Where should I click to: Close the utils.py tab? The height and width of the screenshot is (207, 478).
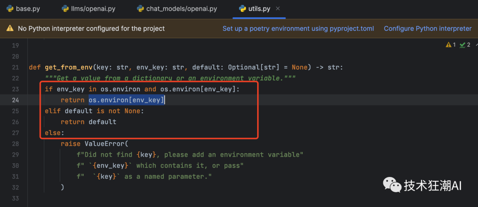(278, 8)
